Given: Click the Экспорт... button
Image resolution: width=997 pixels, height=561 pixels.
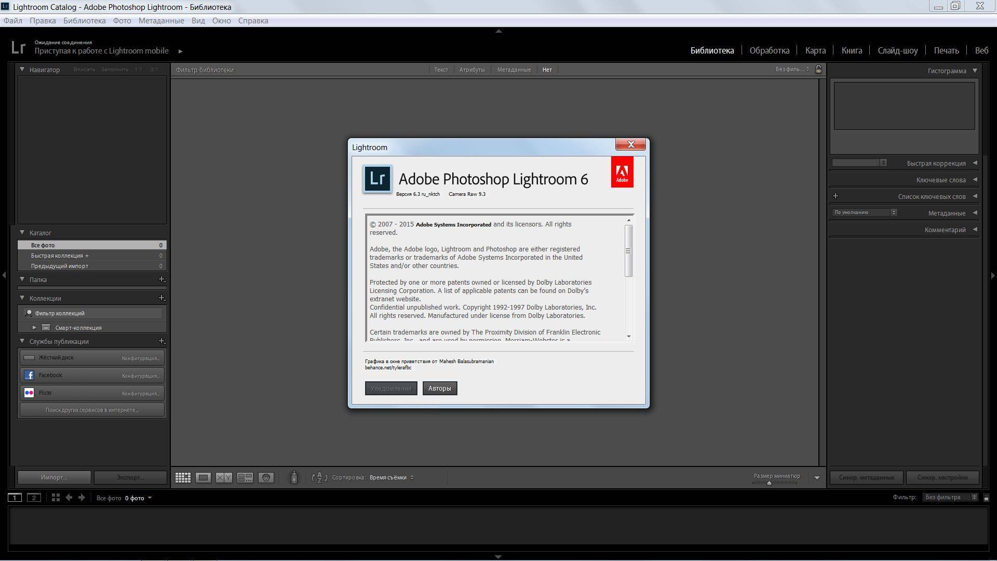Looking at the screenshot, I should pos(130,477).
